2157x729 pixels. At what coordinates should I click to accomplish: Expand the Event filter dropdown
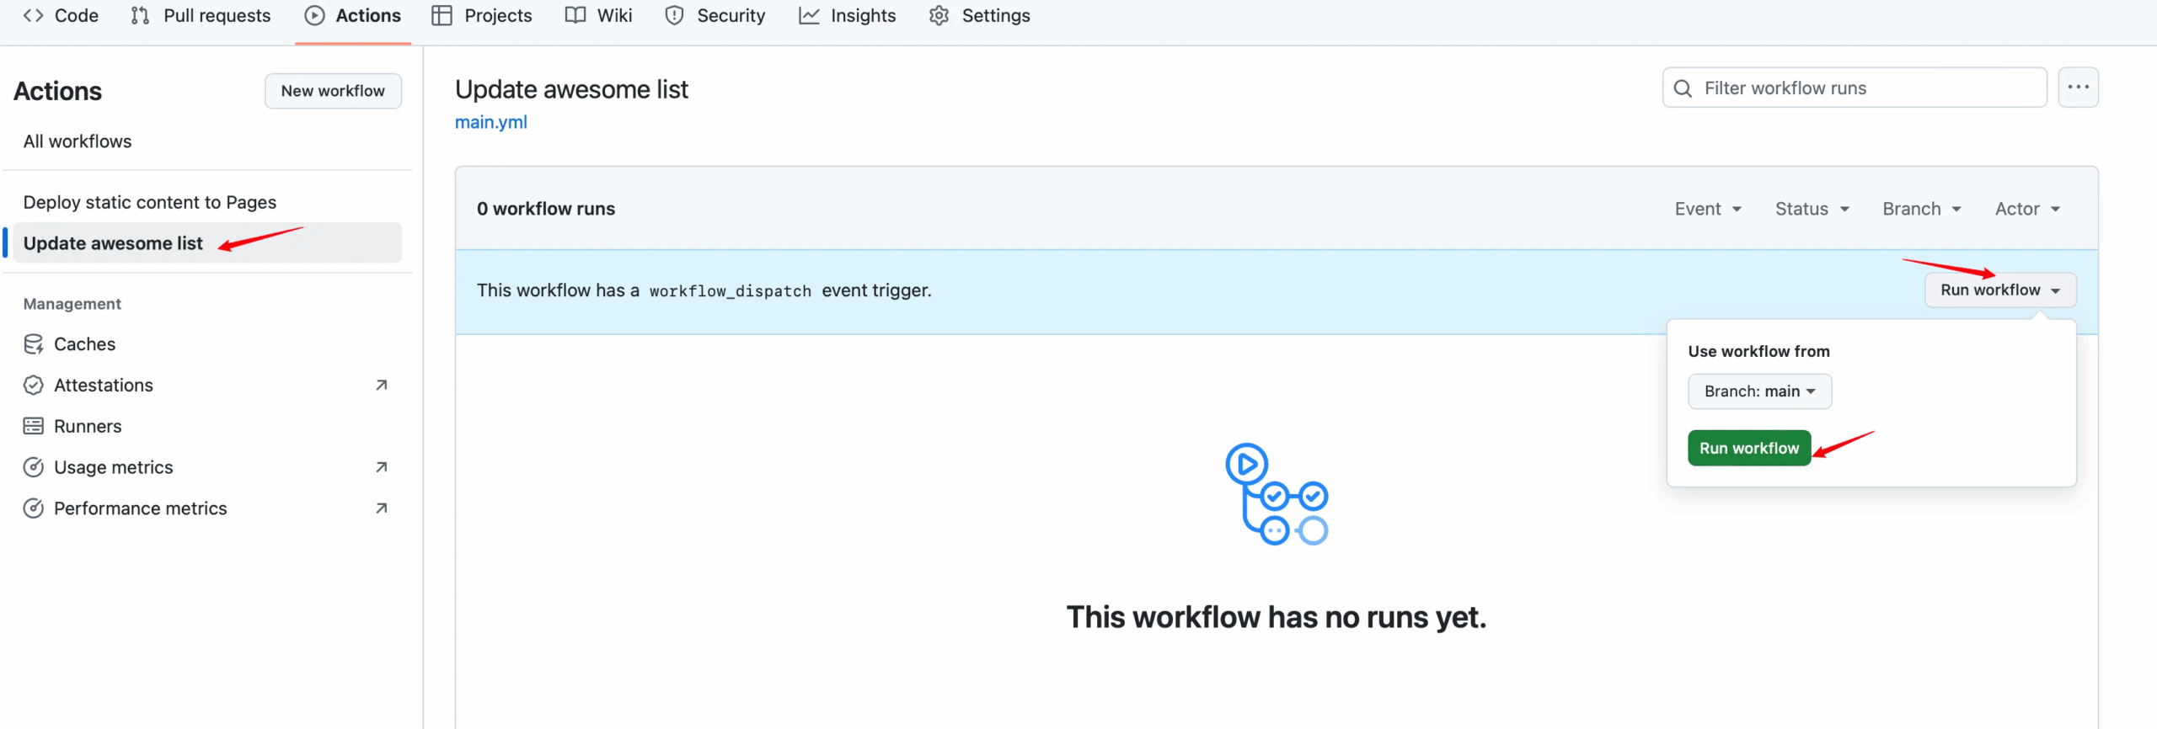point(1707,209)
